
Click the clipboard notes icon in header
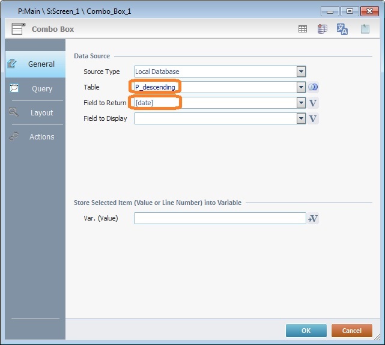tap(365, 29)
